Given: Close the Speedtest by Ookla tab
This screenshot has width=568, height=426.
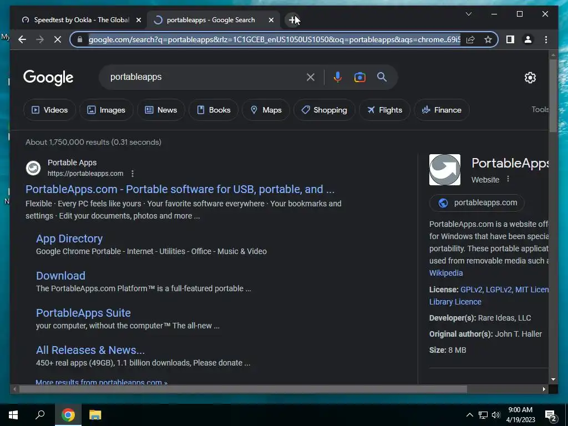Looking at the screenshot, I should (138, 20).
